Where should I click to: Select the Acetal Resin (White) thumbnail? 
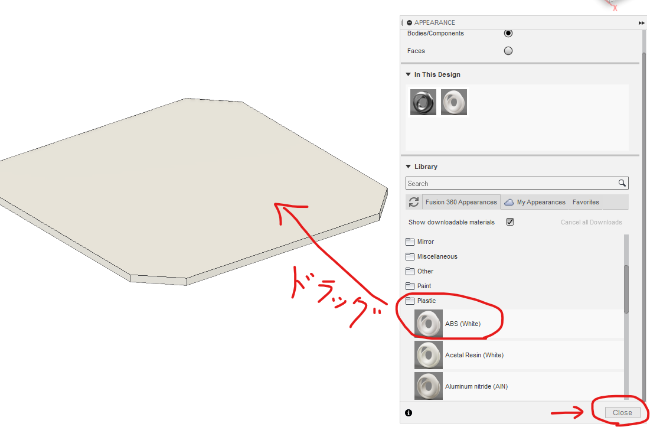tap(428, 355)
